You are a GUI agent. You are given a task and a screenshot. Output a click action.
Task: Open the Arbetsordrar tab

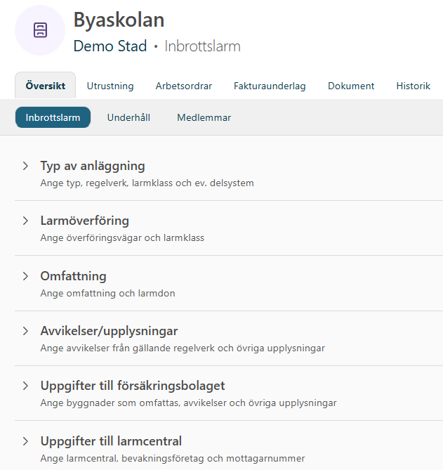pyautogui.click(x=183, y=86)
